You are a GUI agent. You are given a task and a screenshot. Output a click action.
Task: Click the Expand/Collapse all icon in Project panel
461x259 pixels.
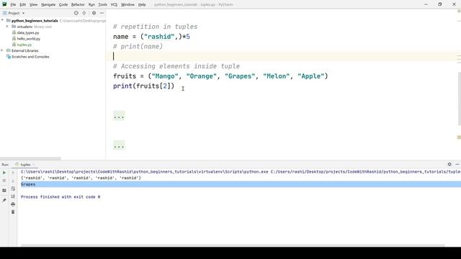[x=84, y=13]
